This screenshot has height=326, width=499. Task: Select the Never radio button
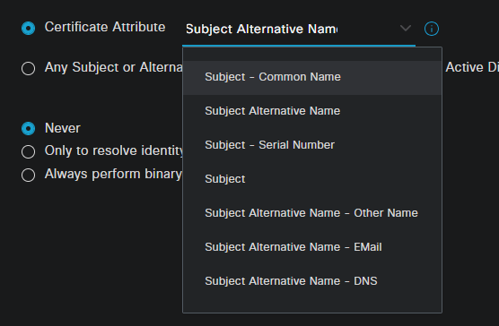(29, 129)
